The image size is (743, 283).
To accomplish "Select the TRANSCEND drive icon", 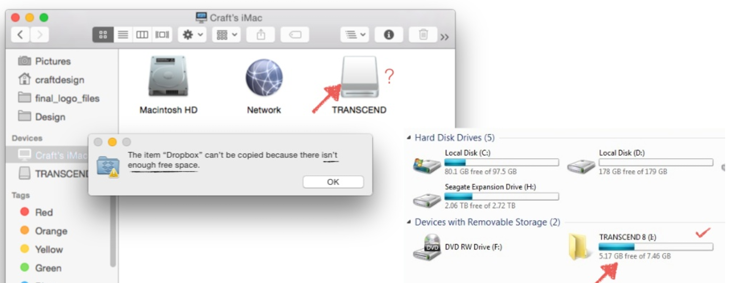I will 360,77.
